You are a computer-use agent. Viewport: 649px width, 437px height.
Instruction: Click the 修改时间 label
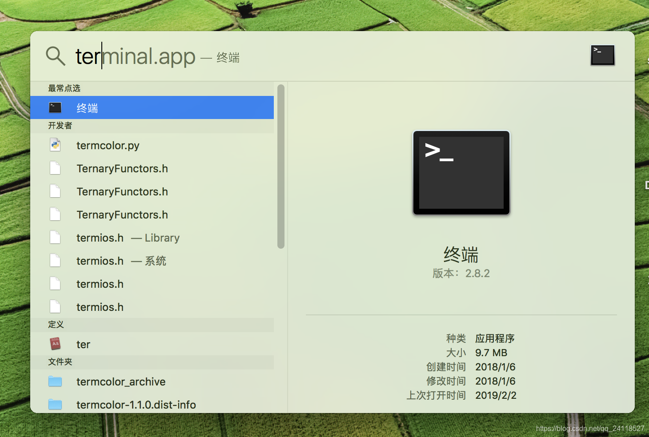point(446,381)
